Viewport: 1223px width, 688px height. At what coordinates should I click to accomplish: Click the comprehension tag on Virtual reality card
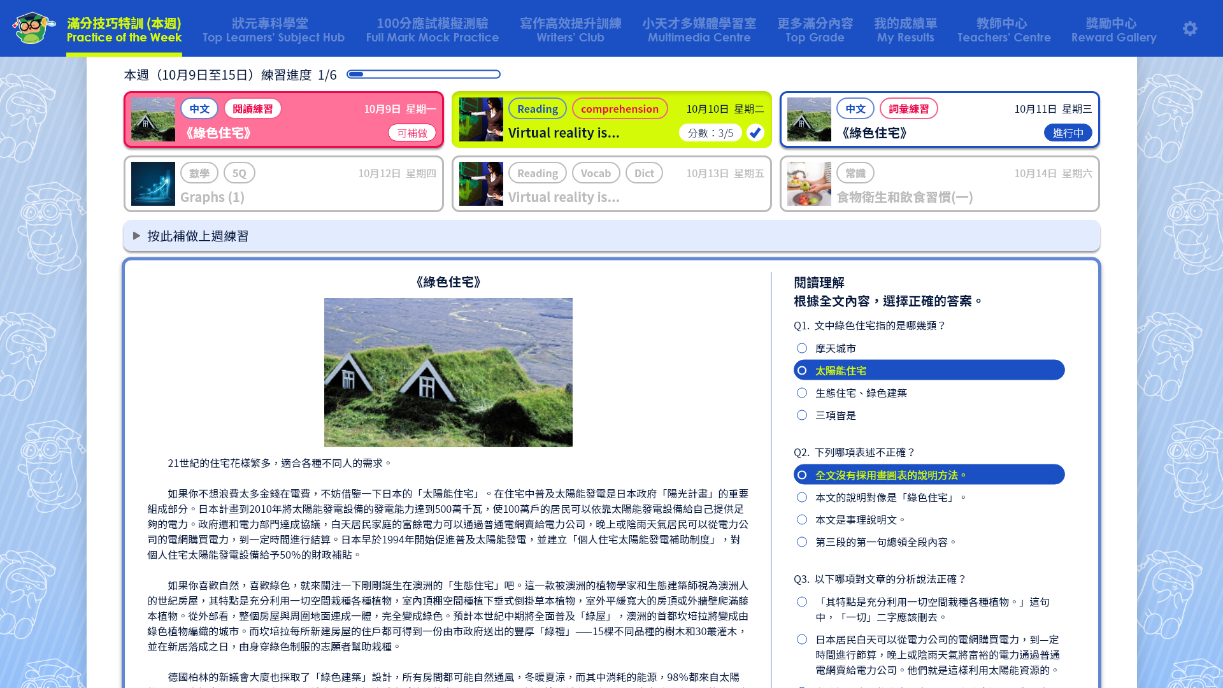tap(619, 109)
